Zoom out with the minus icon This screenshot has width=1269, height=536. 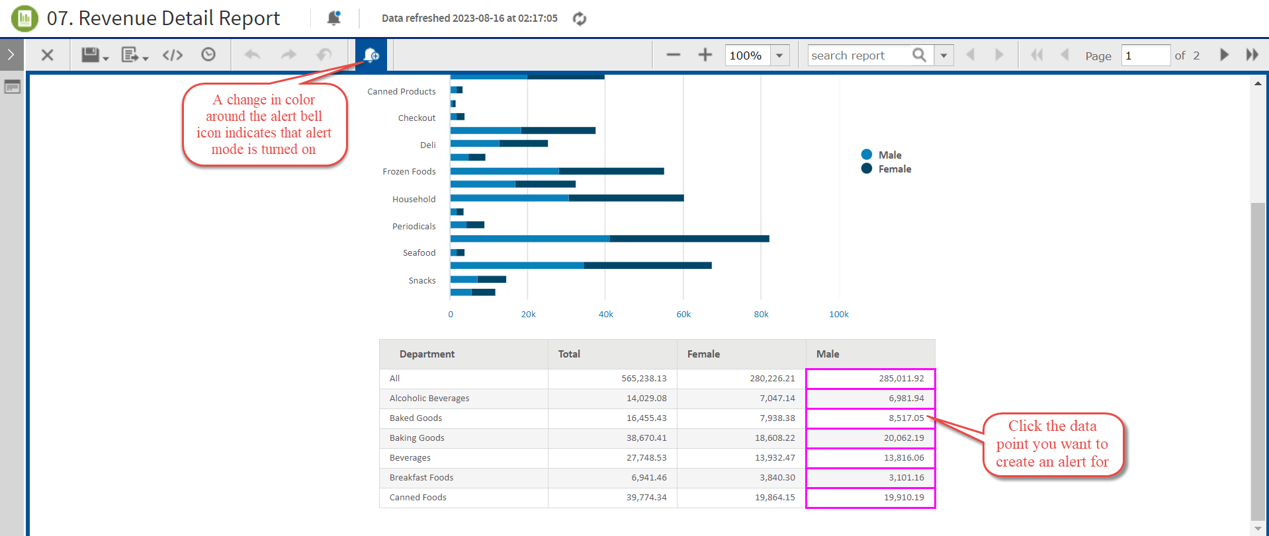[674, 55]
